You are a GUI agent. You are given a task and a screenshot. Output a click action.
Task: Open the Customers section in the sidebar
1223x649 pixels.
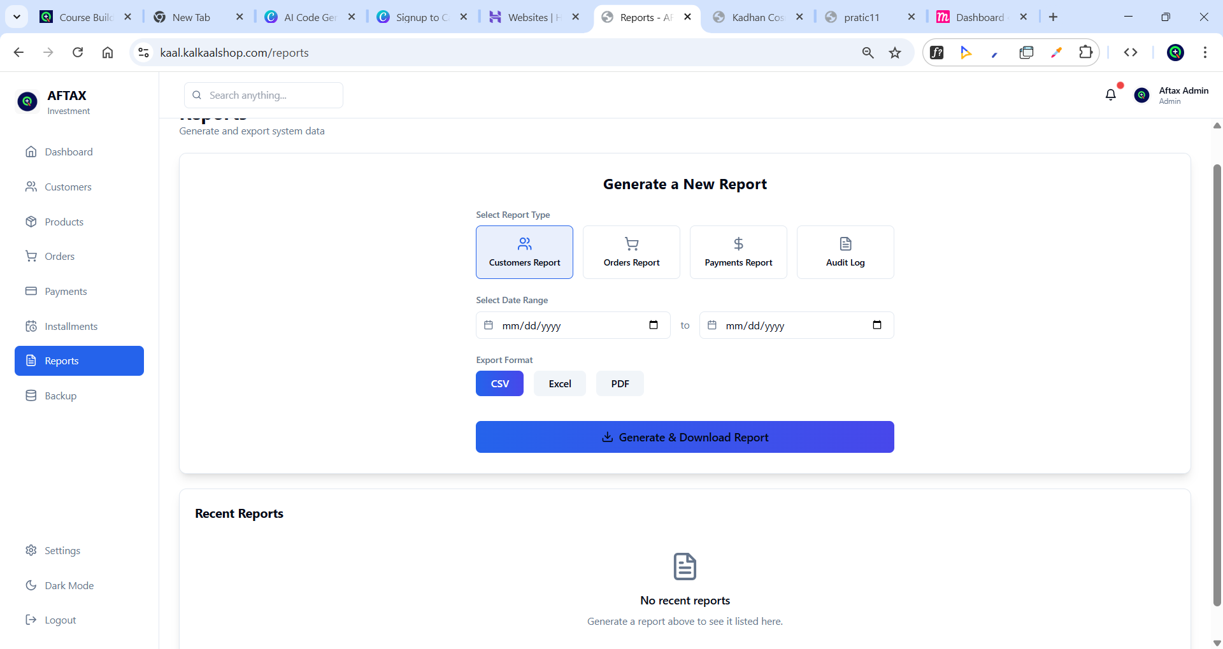click(68, 187)
